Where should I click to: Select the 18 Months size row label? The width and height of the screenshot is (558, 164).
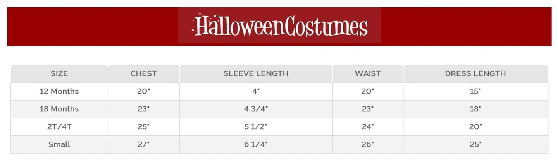tap(59, 109)
